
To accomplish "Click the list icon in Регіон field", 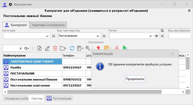I will coord(156,36).
